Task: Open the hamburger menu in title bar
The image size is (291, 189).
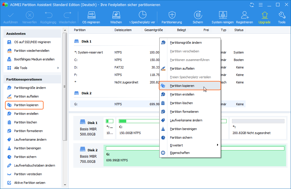Action: point(261,5)
